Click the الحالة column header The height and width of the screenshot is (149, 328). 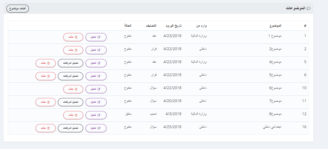pos(128,26)
